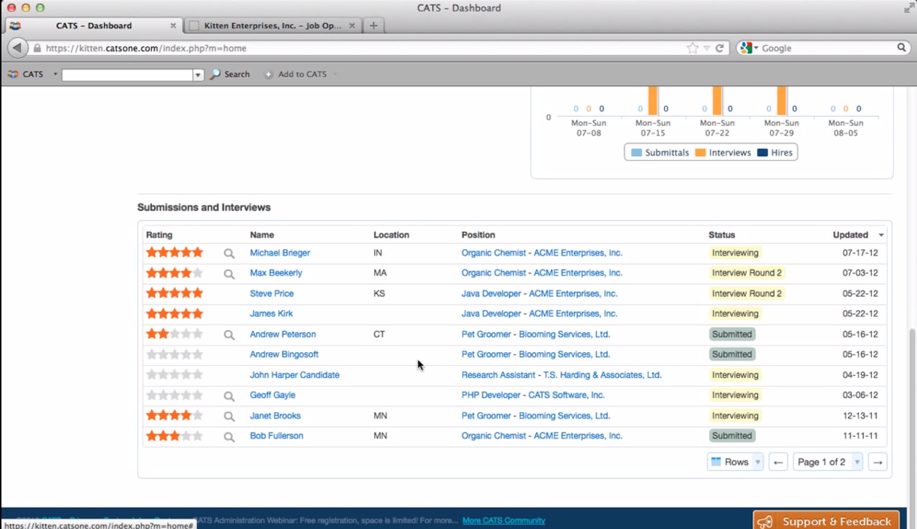
Task: Follow the More CATS Community link
Action: point(504,520)
